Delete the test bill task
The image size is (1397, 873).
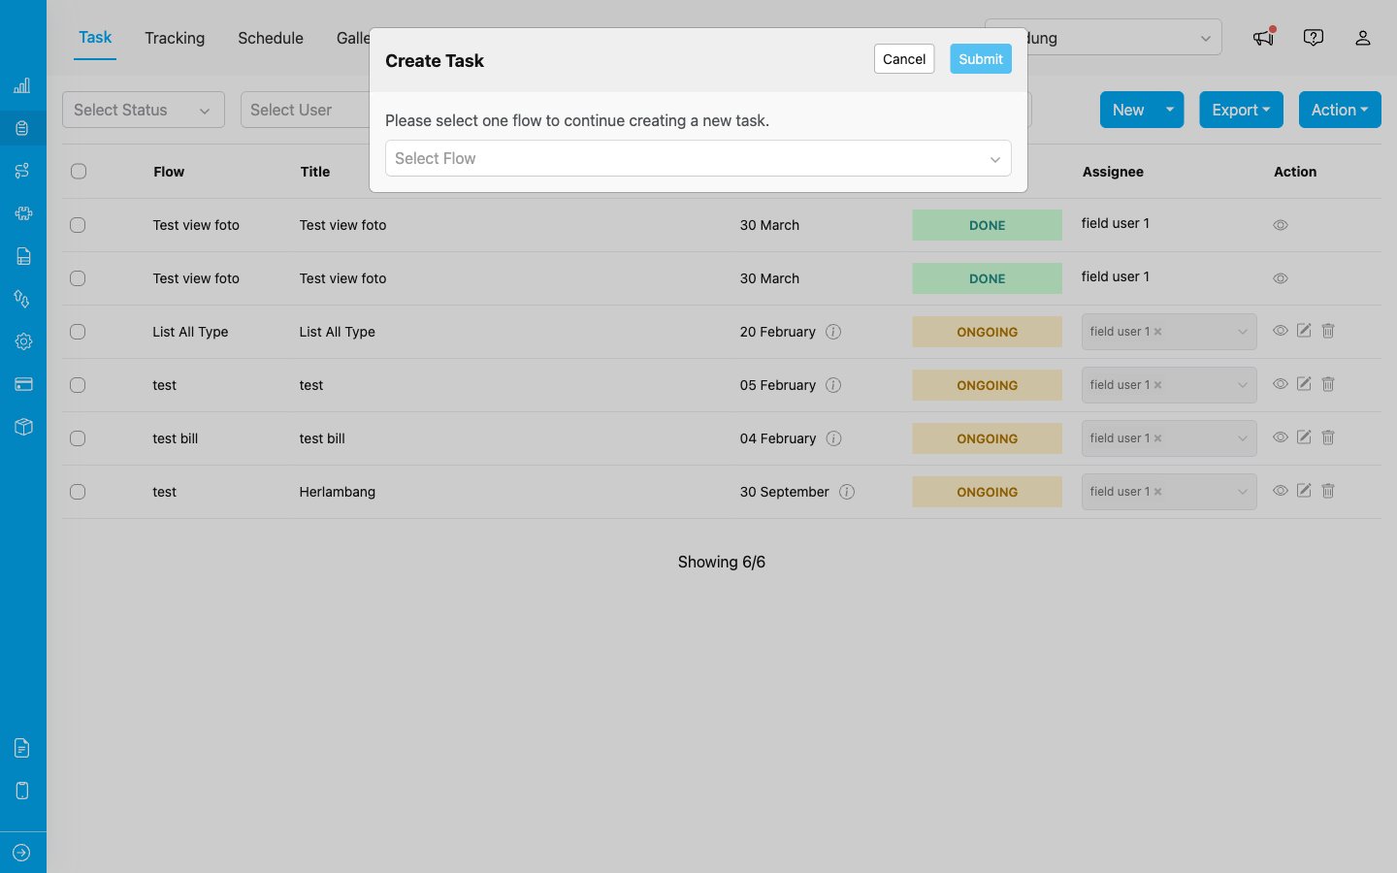pyautogui.click(x=1328, y=437)
